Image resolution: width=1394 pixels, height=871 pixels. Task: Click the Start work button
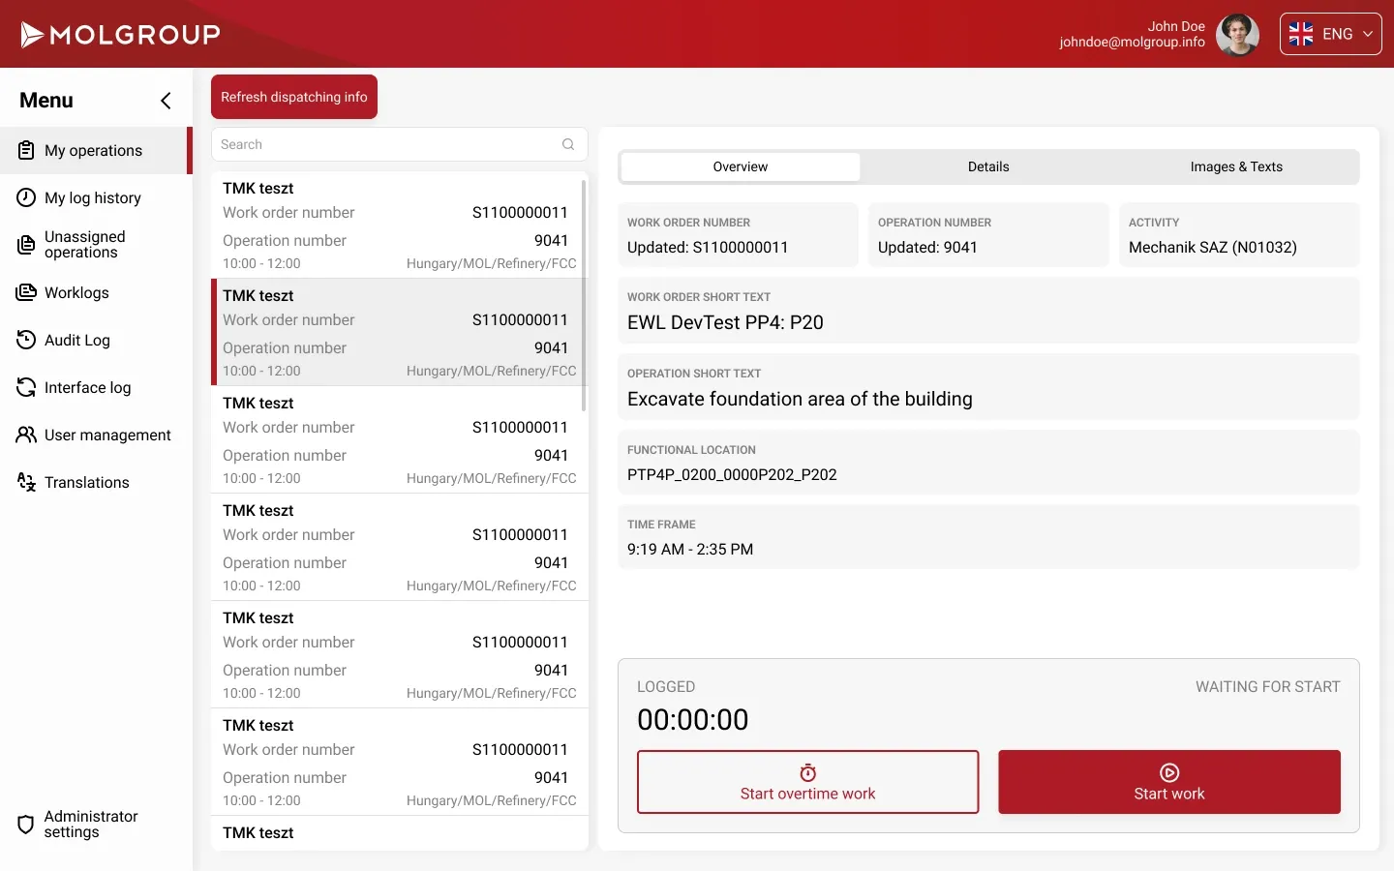tap(1169, 782)
